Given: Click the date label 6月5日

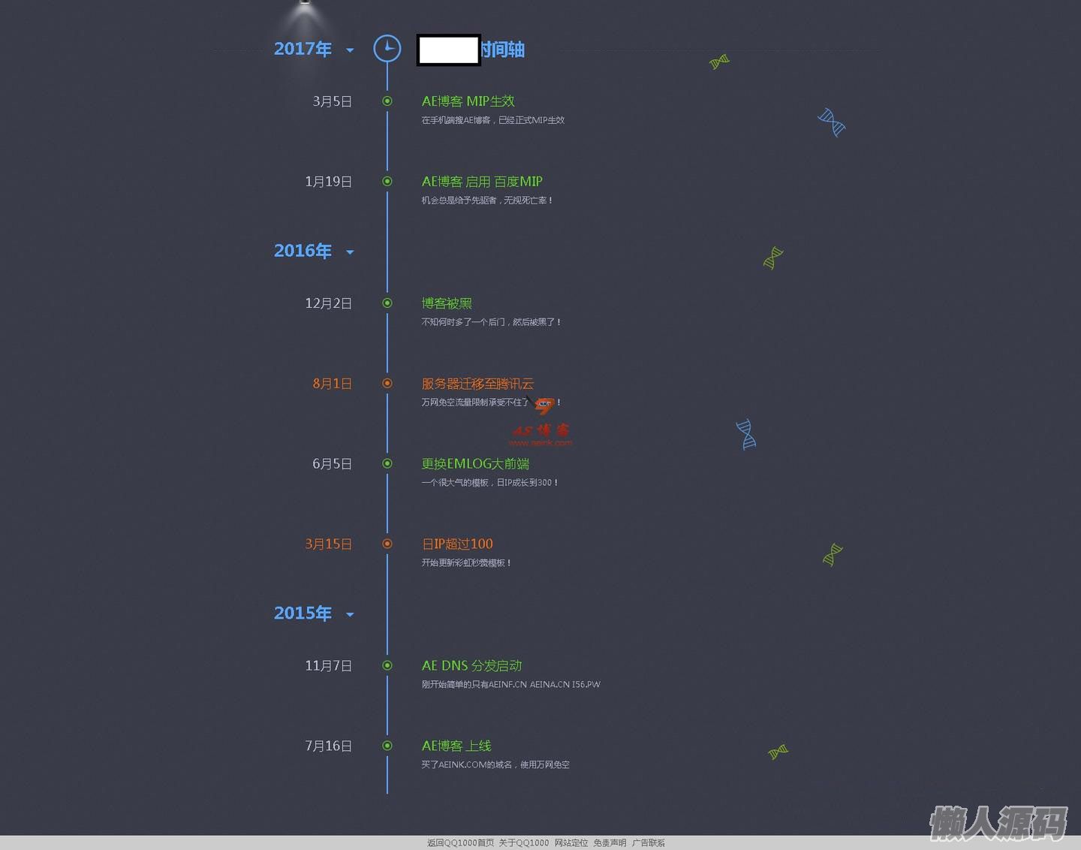Looking at the screenshot, I should pos(332,464).
